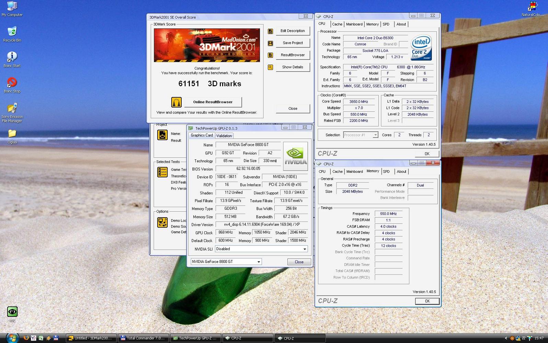Click the floppy icon beside Save Project
This screenshot has height=343, width=548.
270,43
